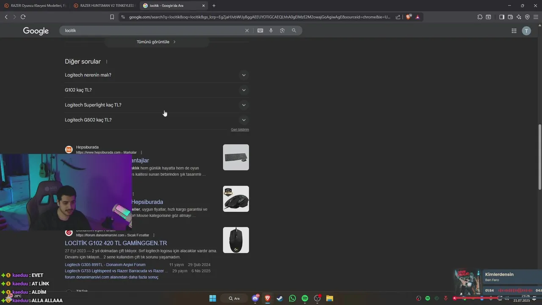This screenshot has height=305, width=542.
Task: Expand 'Logitech Superlight kaç TL?' question
Action: (157, 105)
